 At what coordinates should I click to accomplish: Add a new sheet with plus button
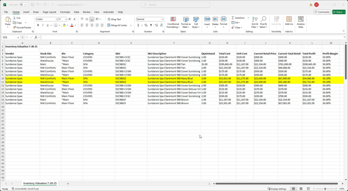(x=68, y=184)
